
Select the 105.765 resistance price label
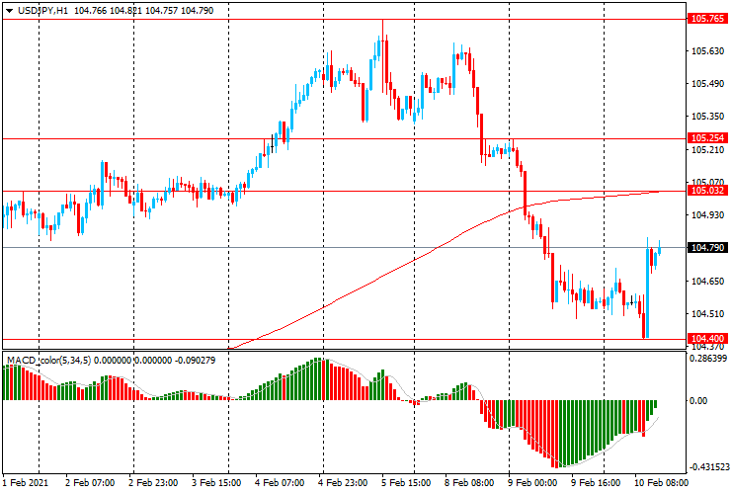click(707, 19)
